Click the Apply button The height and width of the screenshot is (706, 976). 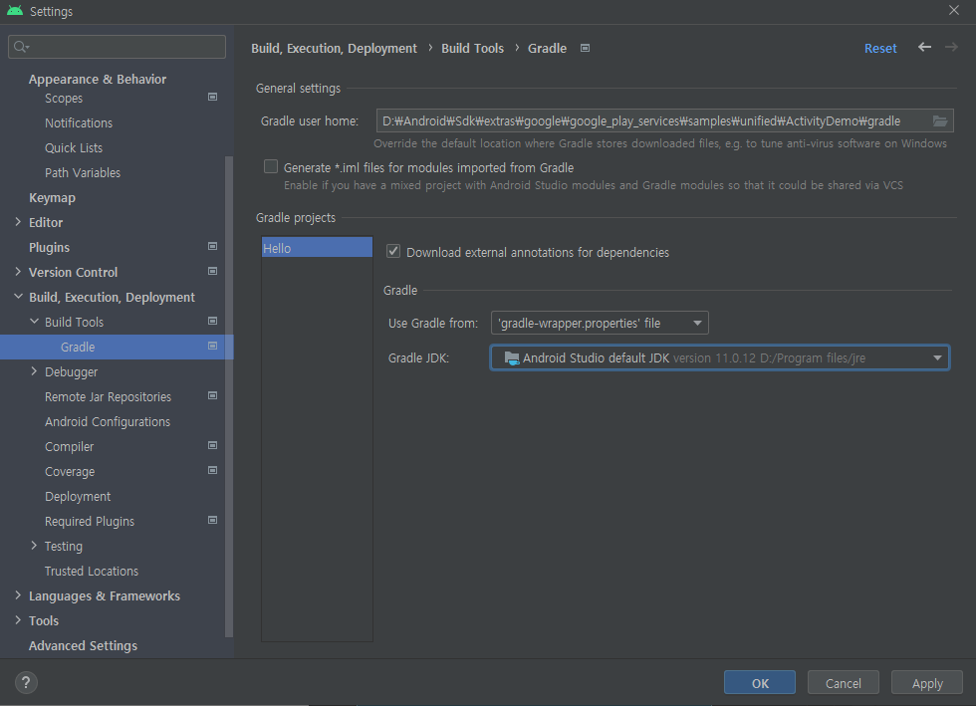tap(927, 682)
